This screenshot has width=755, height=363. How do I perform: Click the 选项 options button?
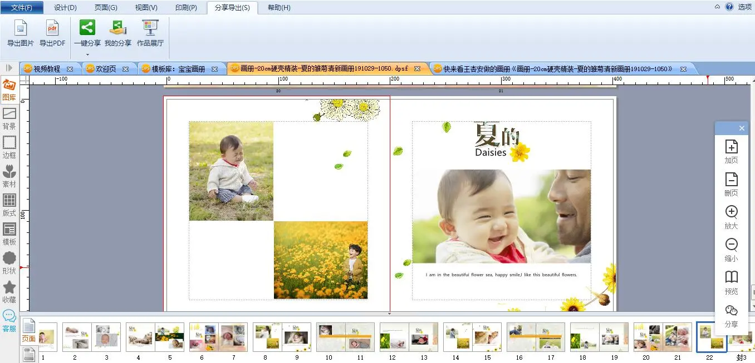[x=744, y=7]
